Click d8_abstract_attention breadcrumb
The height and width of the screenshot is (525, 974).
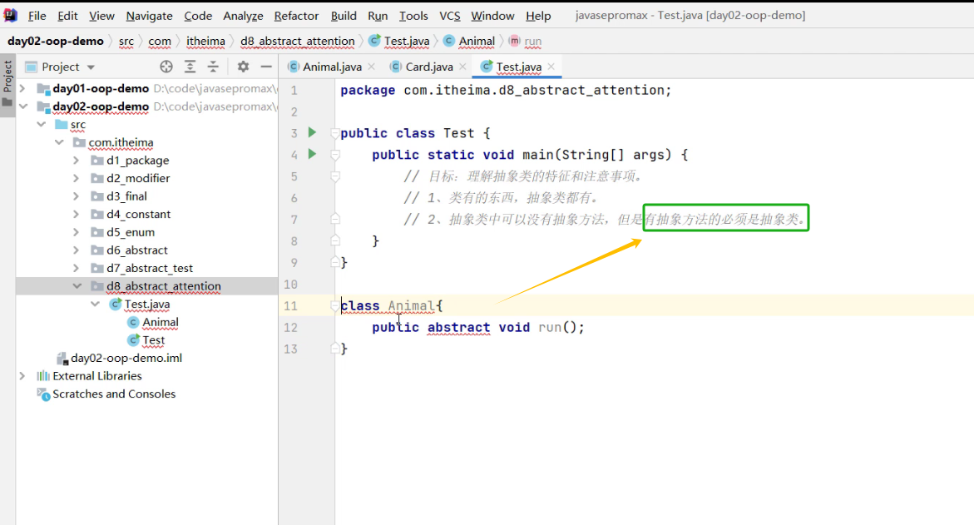click(x=298, y=41)
